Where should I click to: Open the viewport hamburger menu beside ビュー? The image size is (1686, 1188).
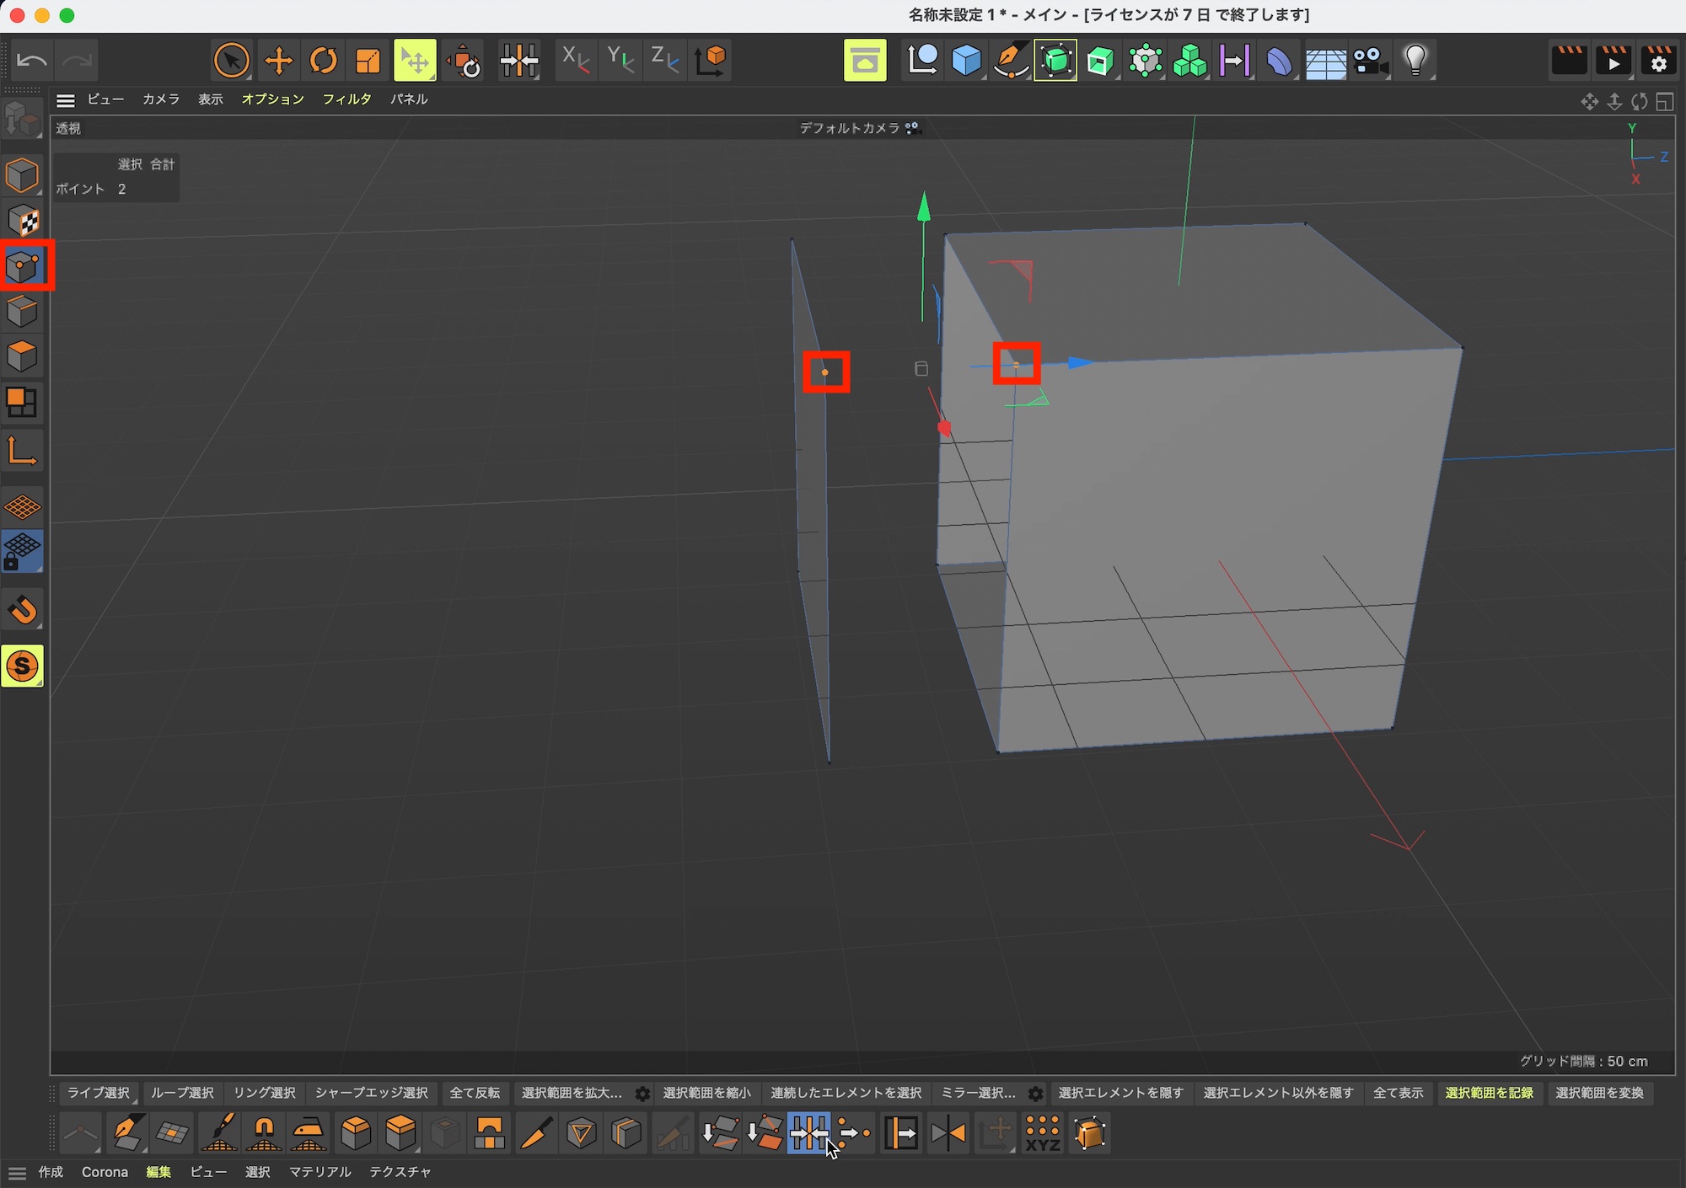click(x=66, y=100)
